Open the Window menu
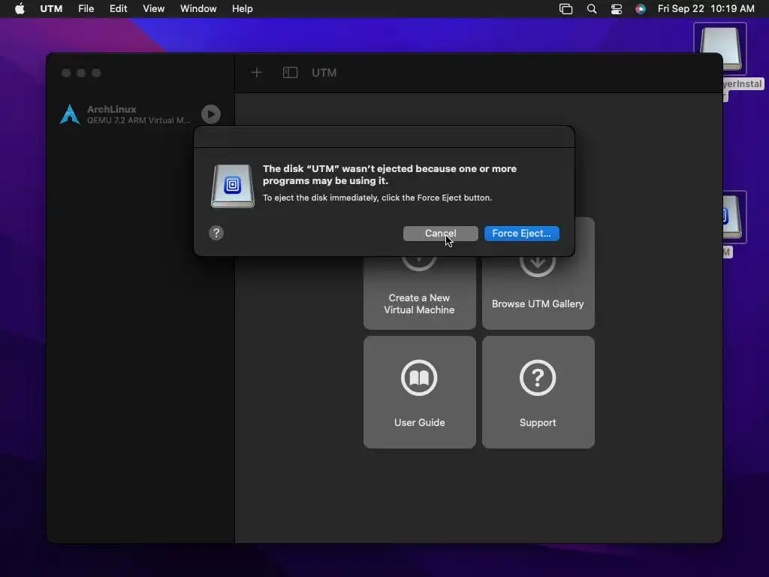This screenshot has height=577, width=769. (198, 9)
